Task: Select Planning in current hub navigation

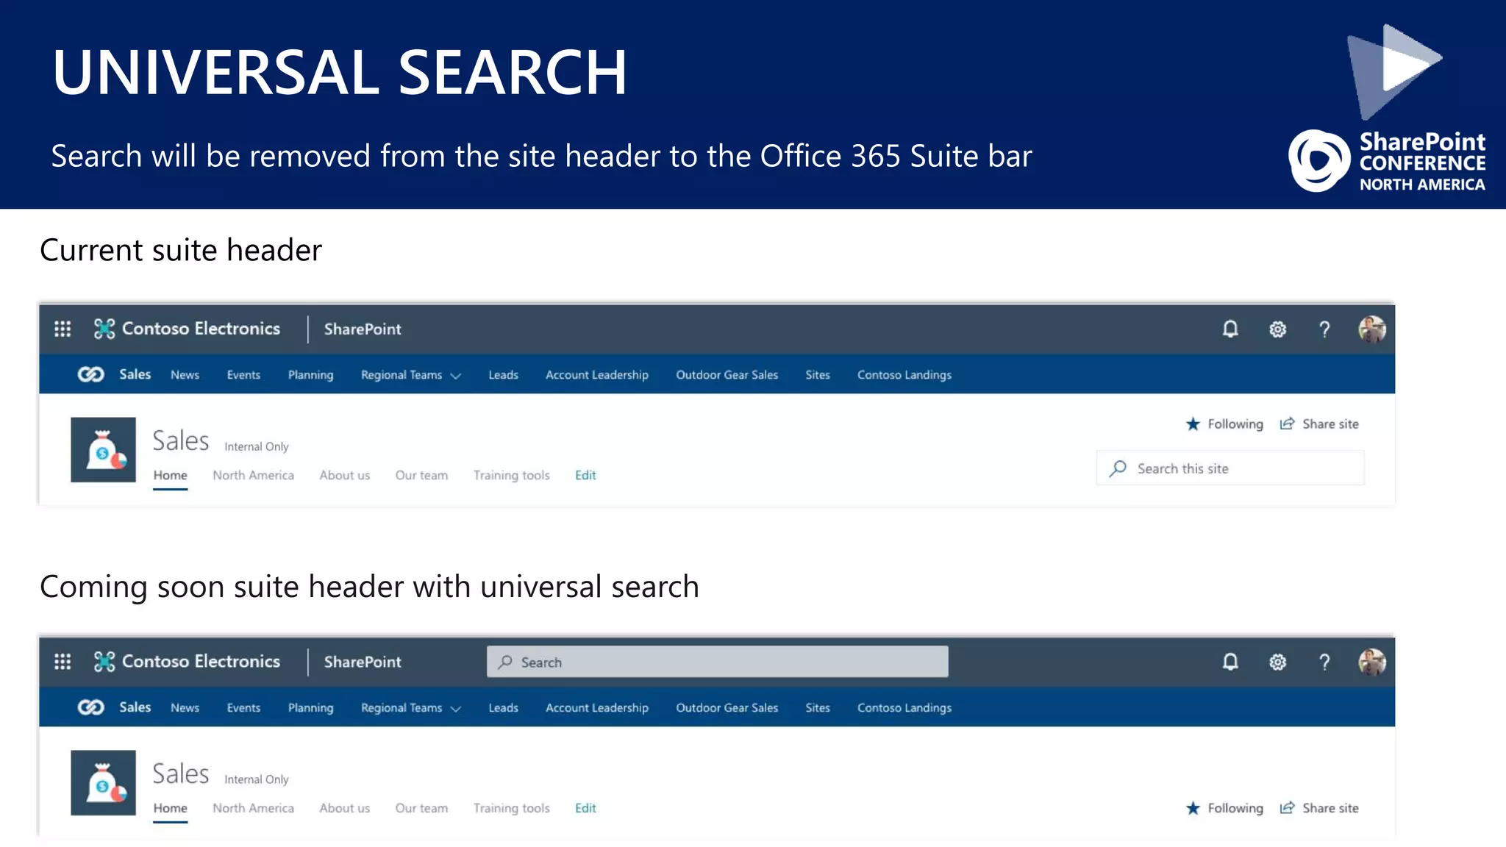Action: [x=310, y=375]
